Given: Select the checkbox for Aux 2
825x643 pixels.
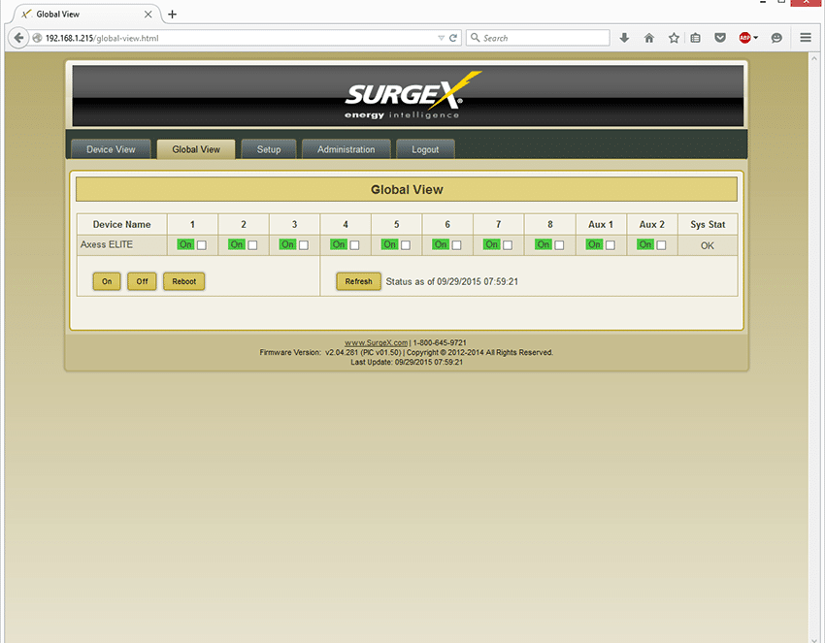Looking at the screenshot, I should tap(661, 245).
